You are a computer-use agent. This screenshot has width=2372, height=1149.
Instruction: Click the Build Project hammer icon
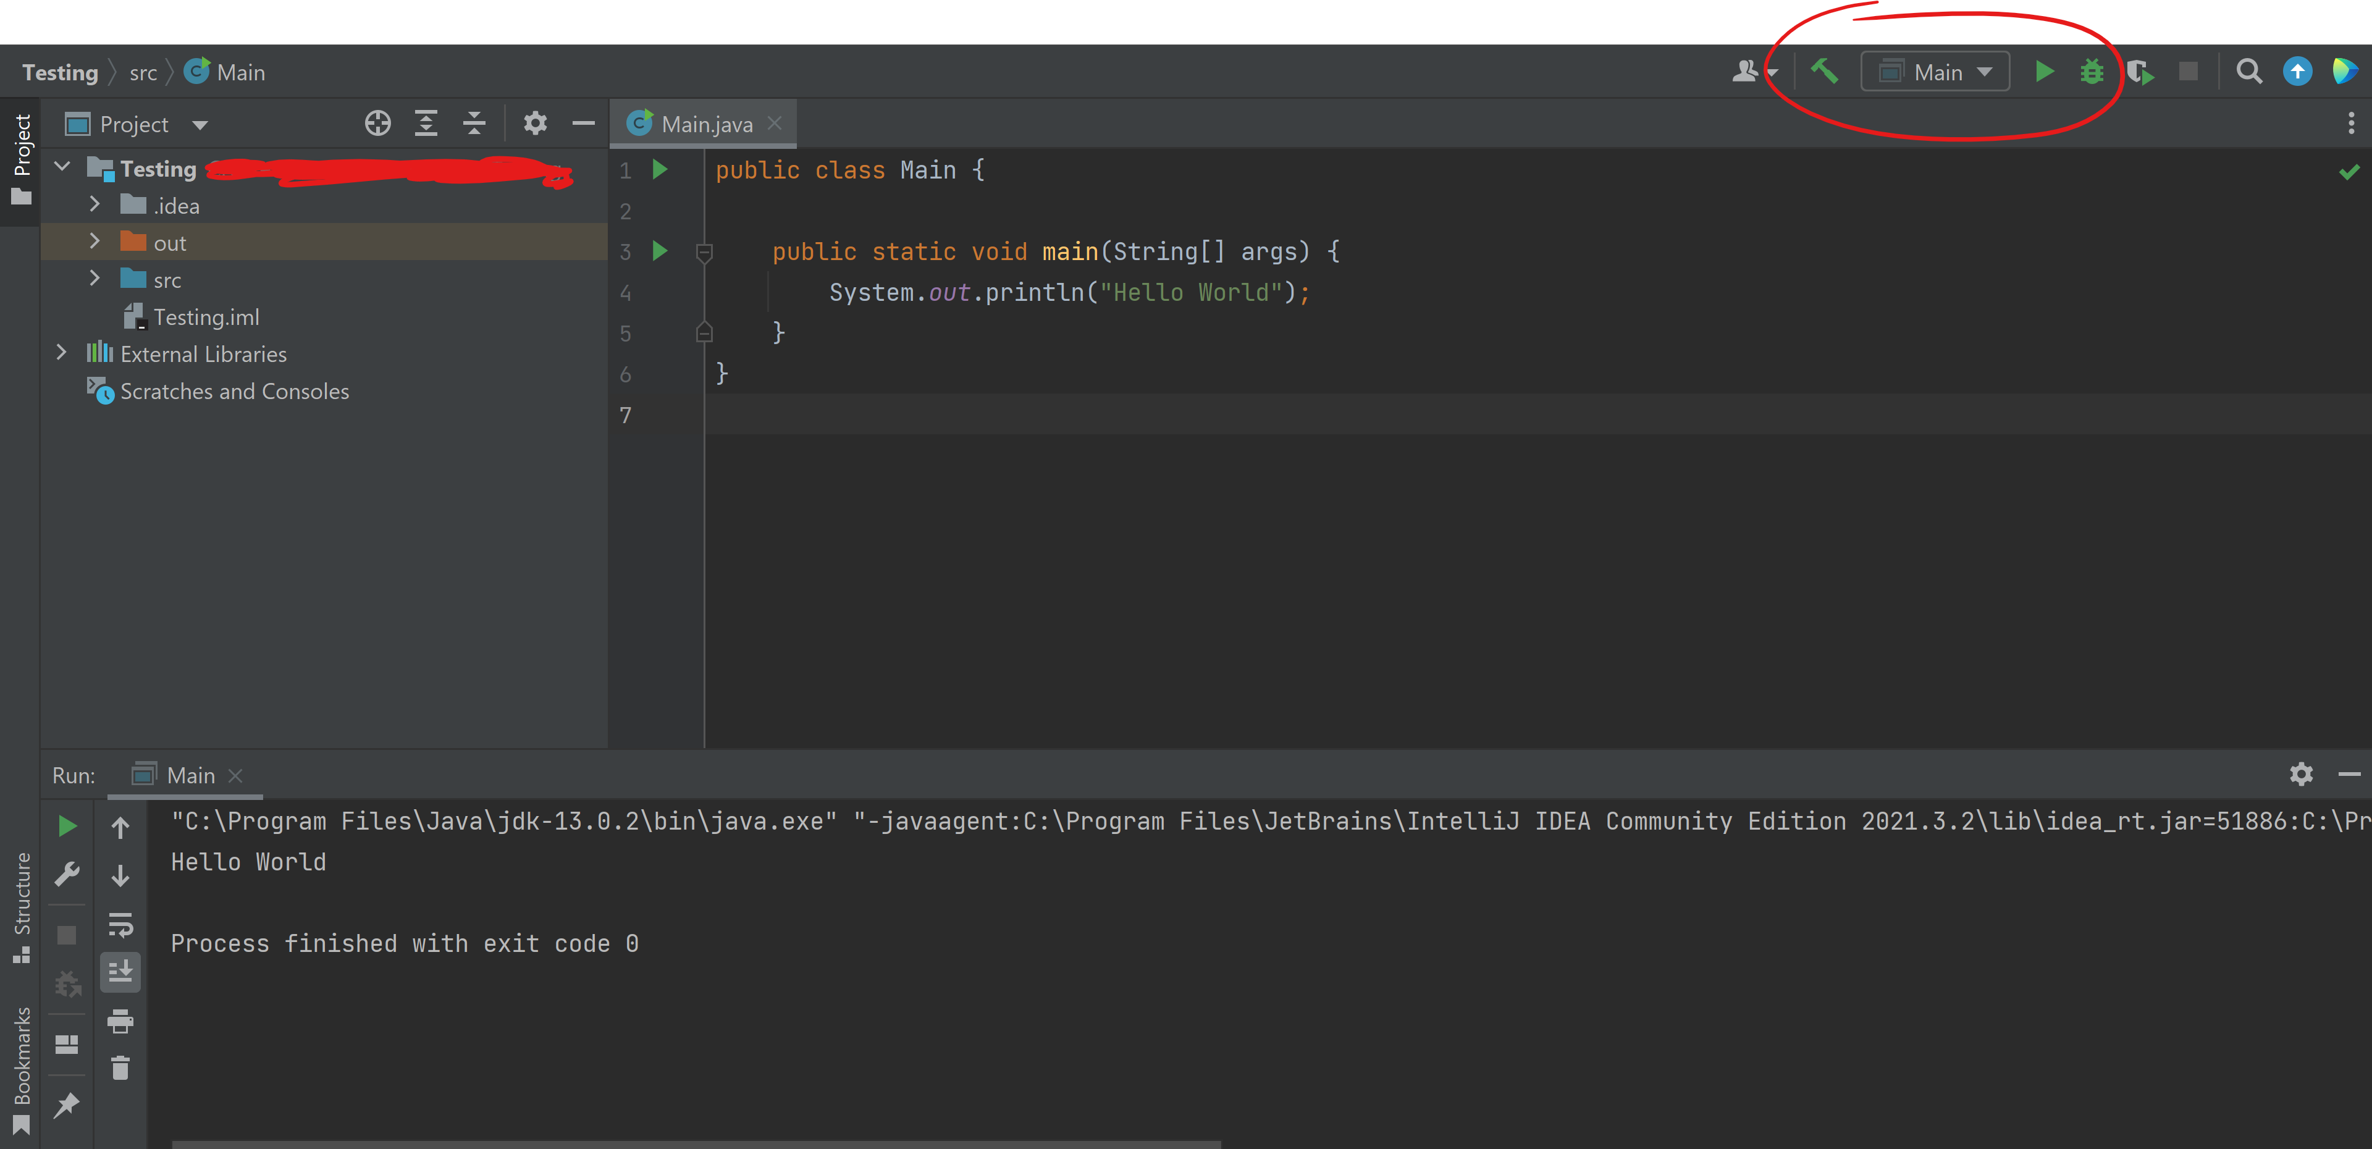pyautogui.click(x=1824, y=71)
